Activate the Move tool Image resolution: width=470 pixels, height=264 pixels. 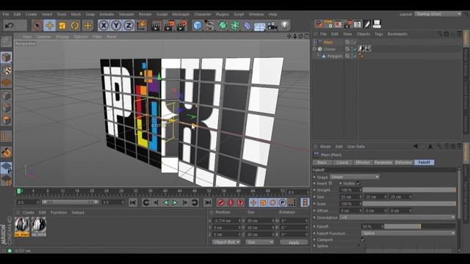[x=50, y=26]
